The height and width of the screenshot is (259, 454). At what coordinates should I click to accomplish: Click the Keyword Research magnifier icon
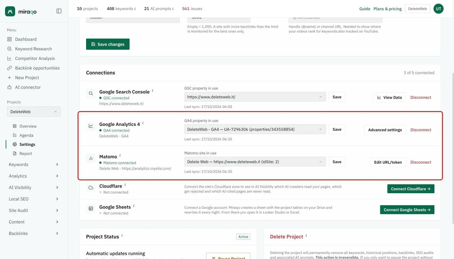click(x=9, y=49)
